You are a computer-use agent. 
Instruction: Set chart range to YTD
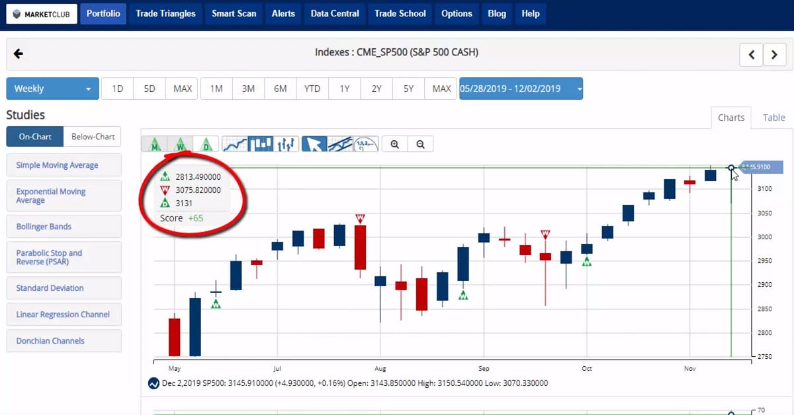point(312,89)
